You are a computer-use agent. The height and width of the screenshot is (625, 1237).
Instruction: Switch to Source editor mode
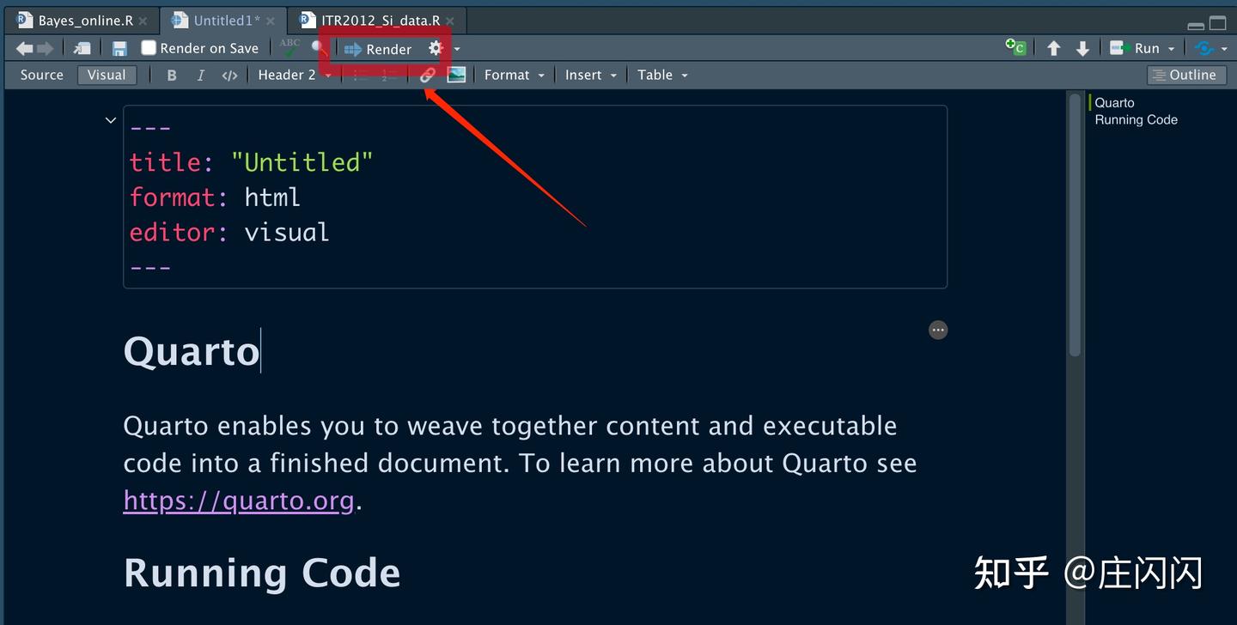(41, 76)
